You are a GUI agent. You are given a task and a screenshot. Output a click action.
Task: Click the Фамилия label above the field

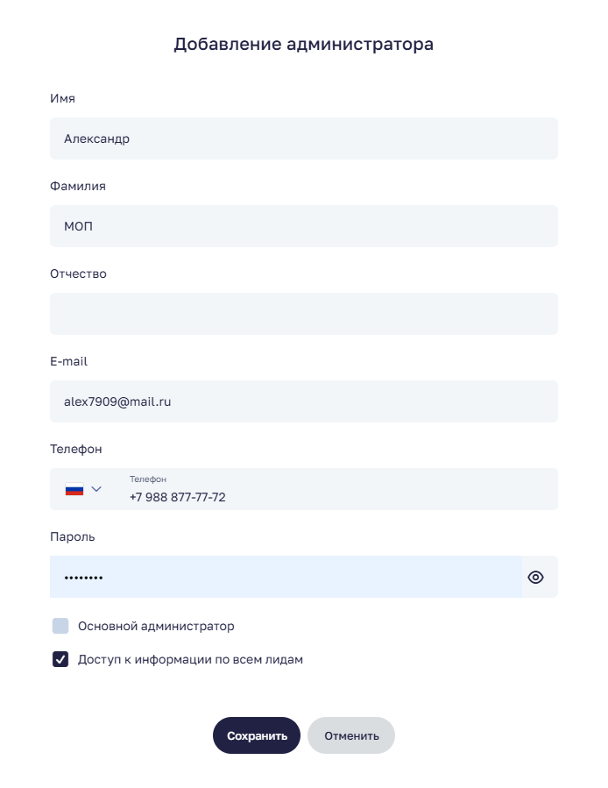pyautogui.click(x=78, y=186)
